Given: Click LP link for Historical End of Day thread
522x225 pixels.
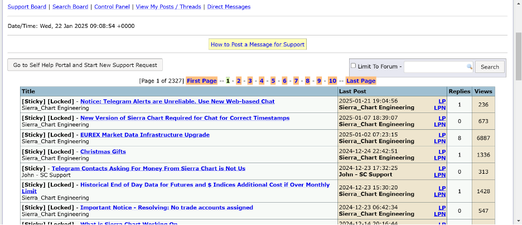Looking at the screenshot, I should tap(442, 188).
